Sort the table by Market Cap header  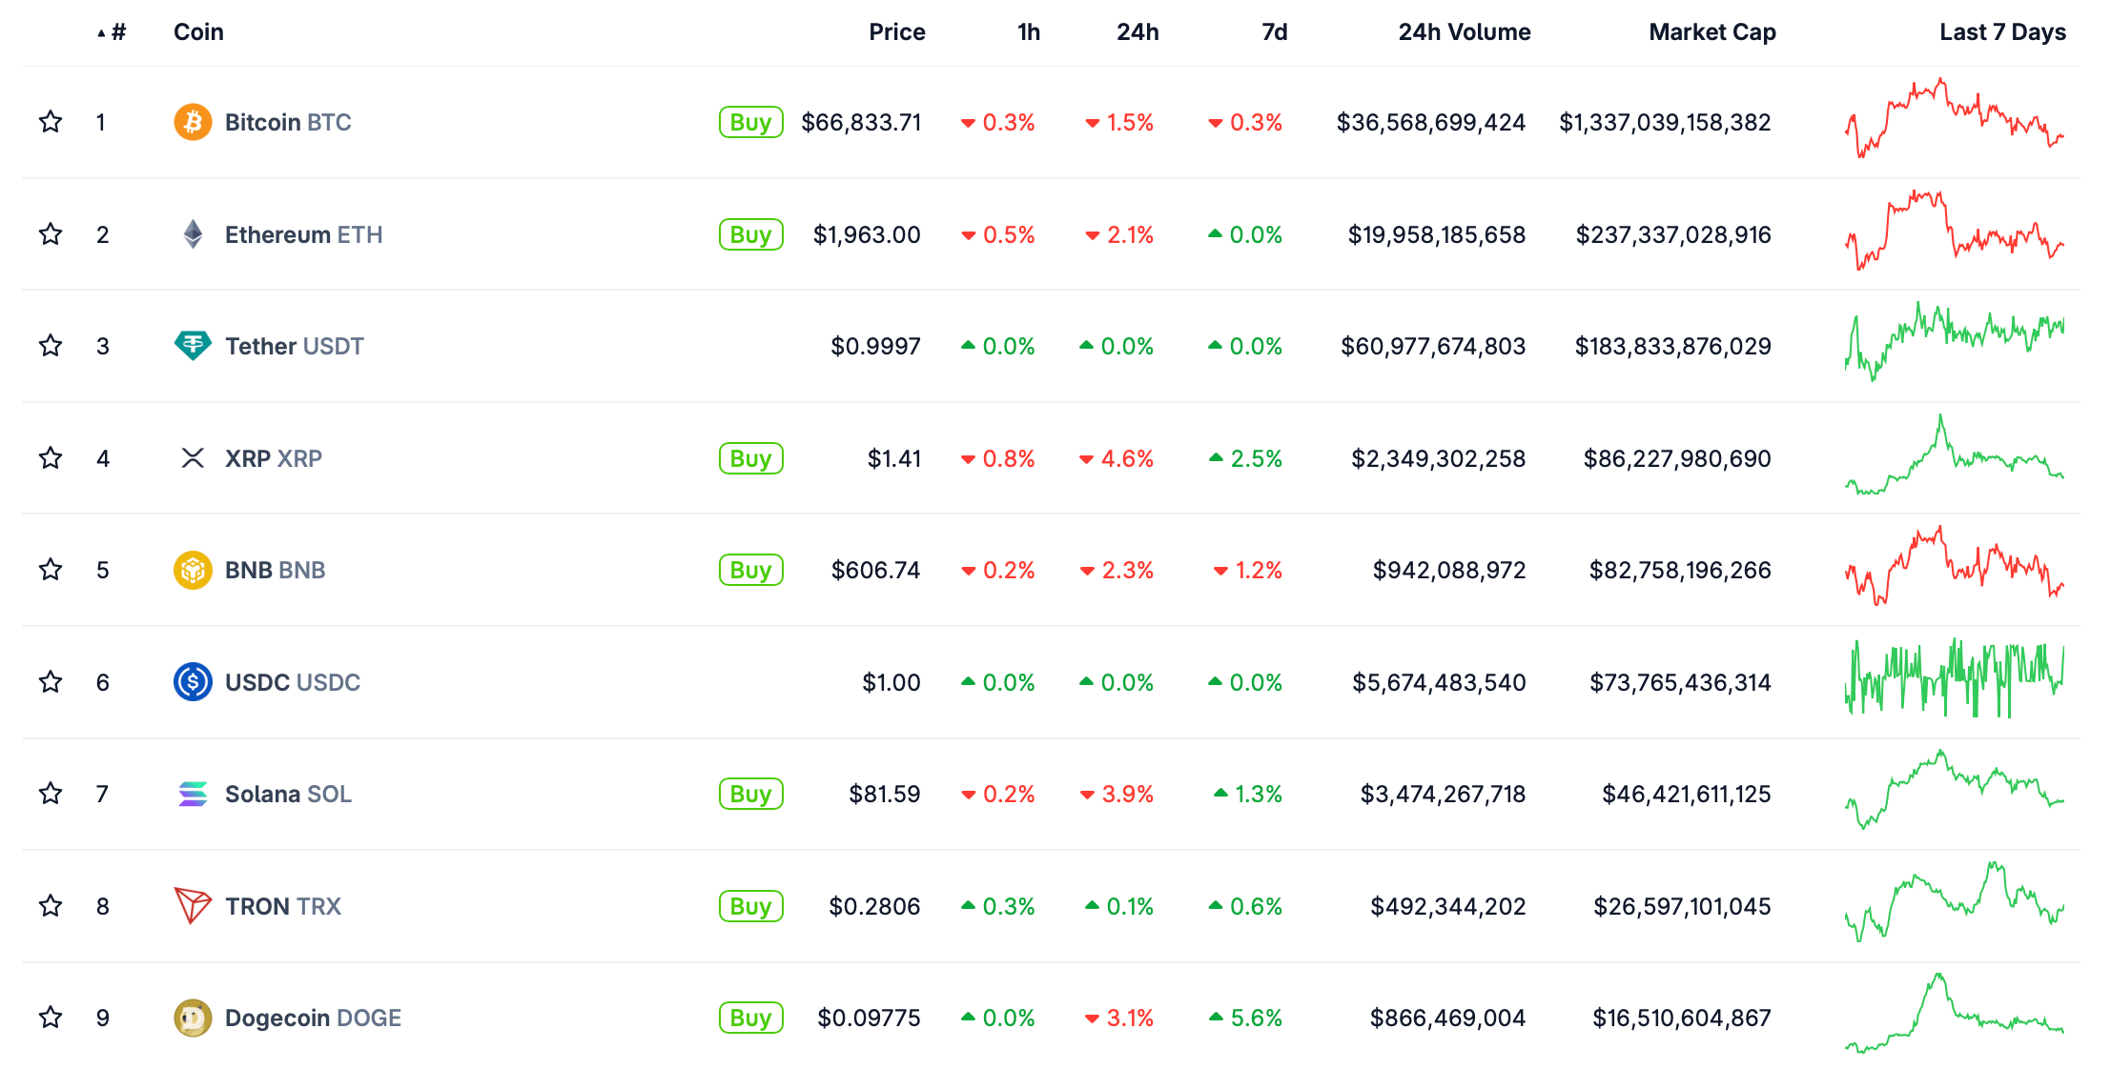1711,32
